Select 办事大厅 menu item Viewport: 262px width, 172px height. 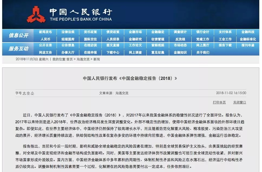68,53
